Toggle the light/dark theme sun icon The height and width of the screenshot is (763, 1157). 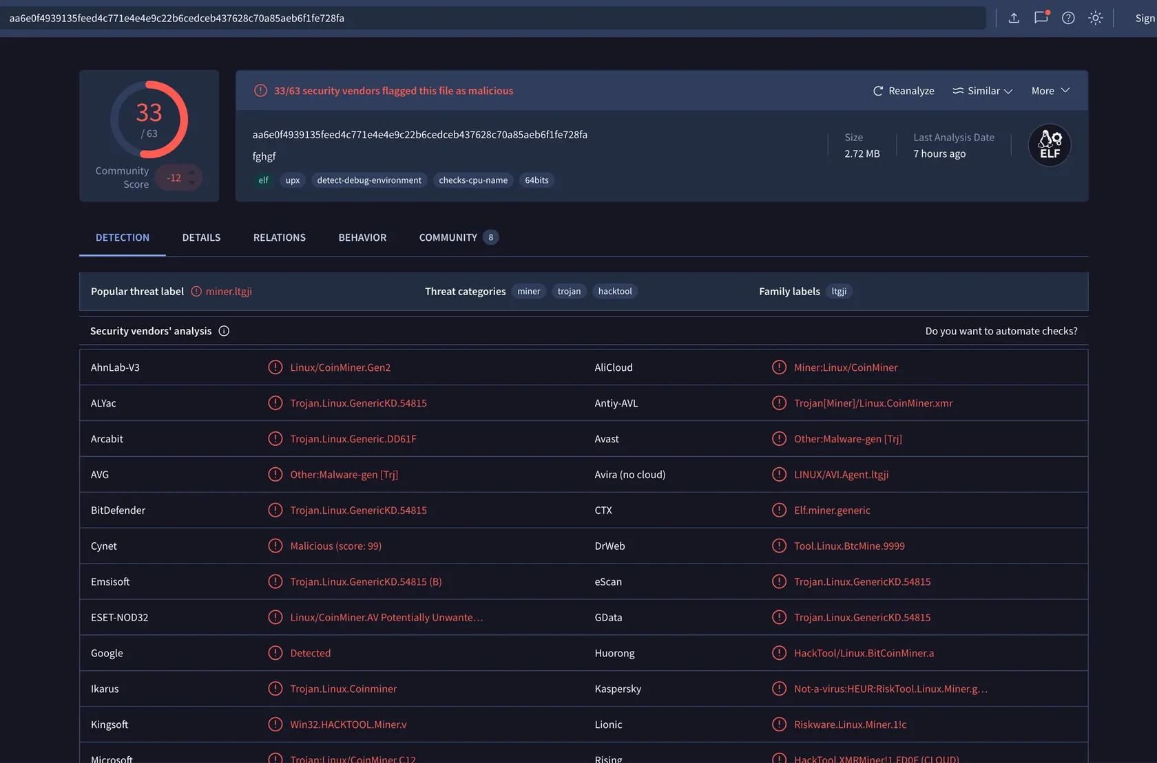point(1096,18)
